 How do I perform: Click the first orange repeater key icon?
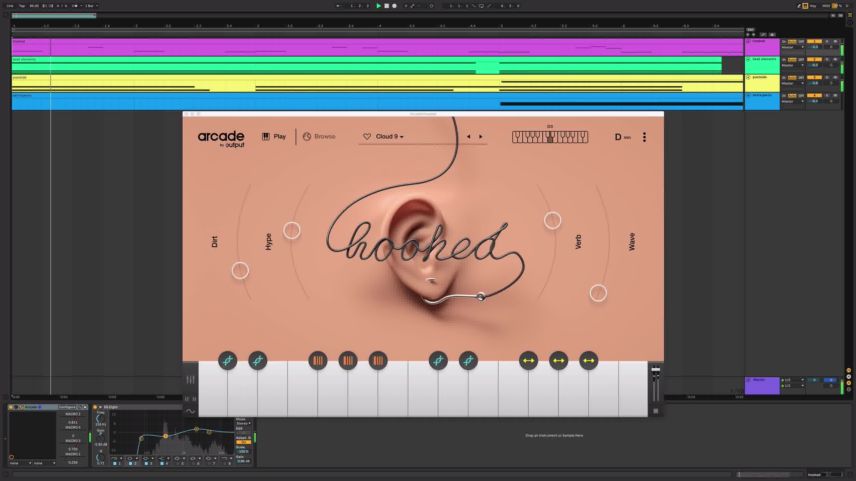pyautogui.click(x=318, y=360)
